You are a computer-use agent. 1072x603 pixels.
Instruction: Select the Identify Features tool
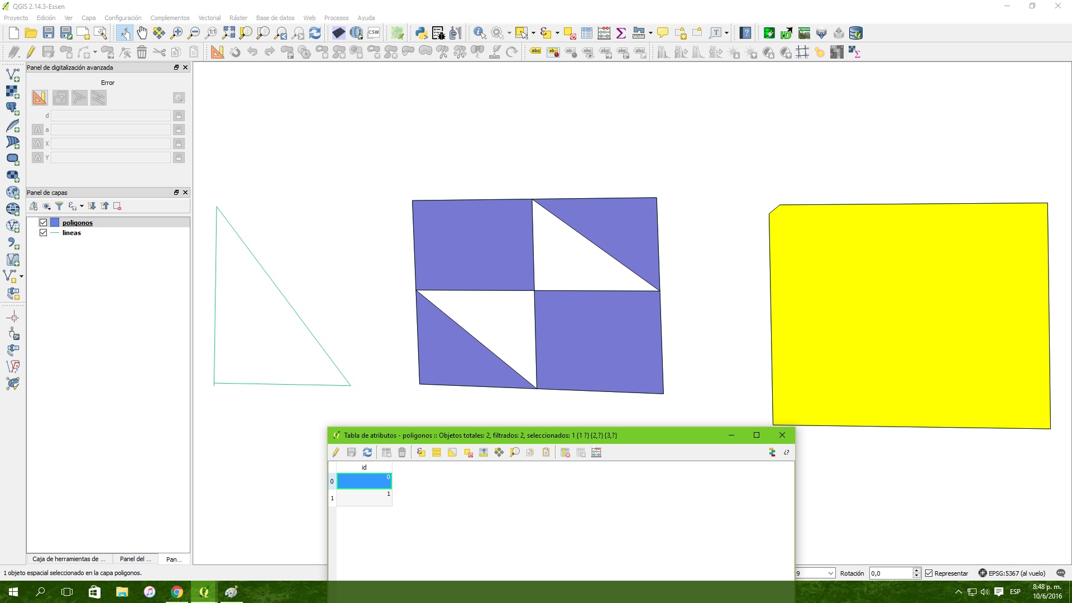pos(480,33)
